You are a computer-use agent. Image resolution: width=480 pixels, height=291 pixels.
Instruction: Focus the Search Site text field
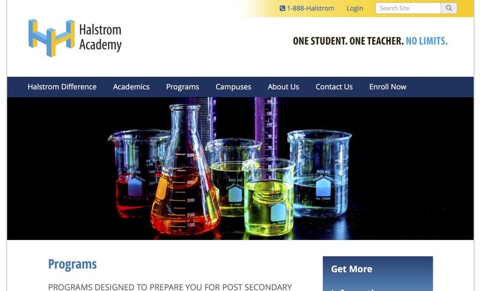coord(408,8)
